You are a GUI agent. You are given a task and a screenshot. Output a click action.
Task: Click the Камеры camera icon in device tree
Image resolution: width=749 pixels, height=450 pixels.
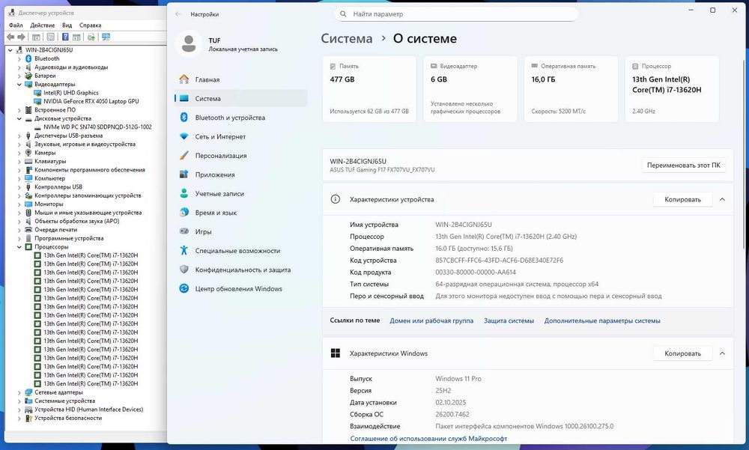coord(28,153)
